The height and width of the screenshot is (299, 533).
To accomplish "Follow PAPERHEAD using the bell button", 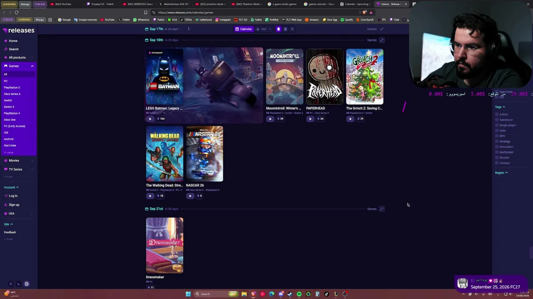I will coord(320,119).
